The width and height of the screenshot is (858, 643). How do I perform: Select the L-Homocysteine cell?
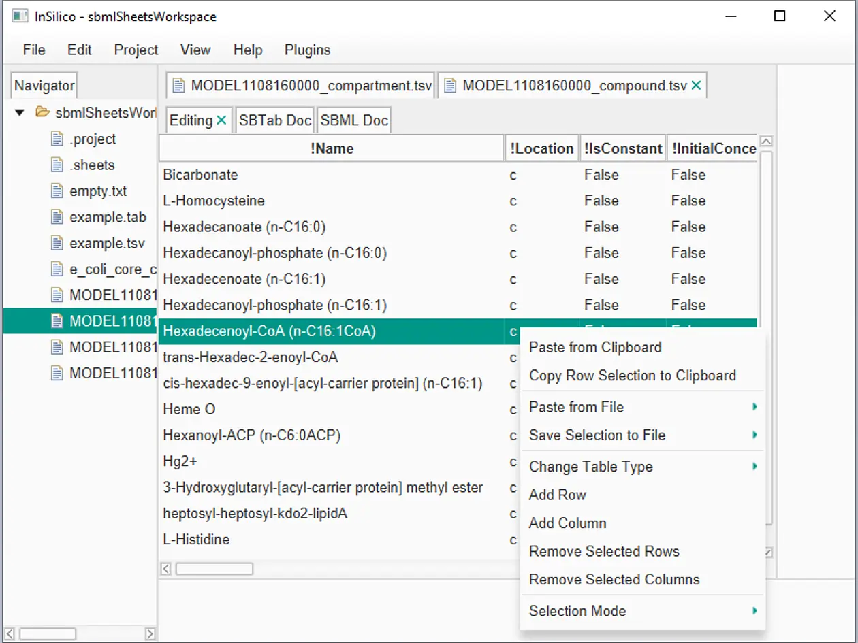(331, 201)
